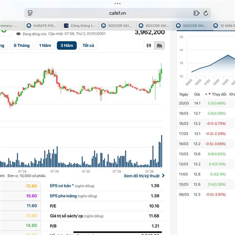235x235 pixels.
Task: Select the Tất cả time range
Action: (88, 45)
